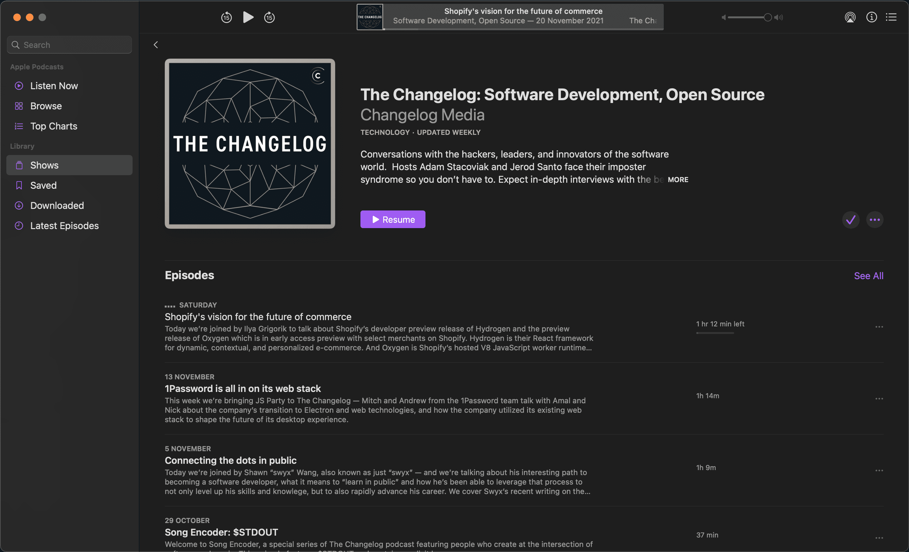Click the Search field
Screen dimensions: 909x552
69,45
